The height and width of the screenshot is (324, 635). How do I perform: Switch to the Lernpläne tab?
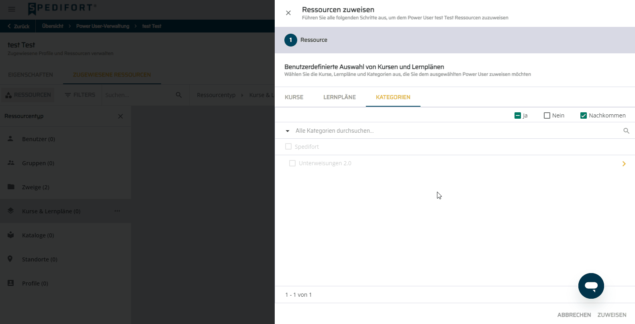tap(339, 97)
